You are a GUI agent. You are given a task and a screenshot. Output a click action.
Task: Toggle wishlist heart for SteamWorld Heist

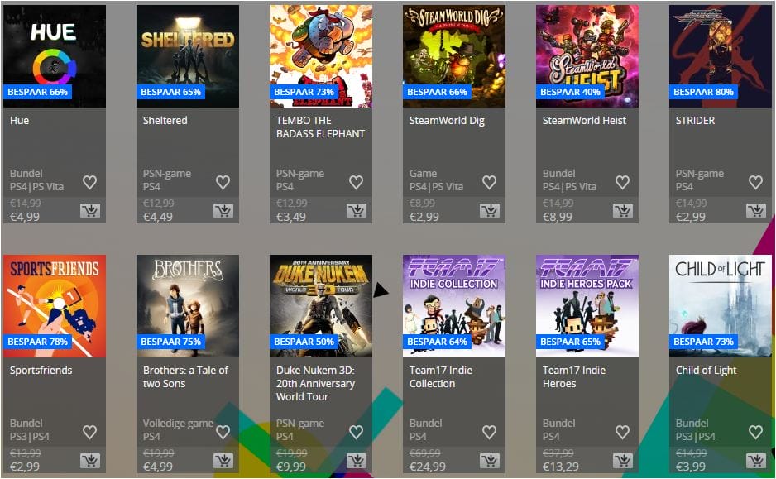click(622, 182)
